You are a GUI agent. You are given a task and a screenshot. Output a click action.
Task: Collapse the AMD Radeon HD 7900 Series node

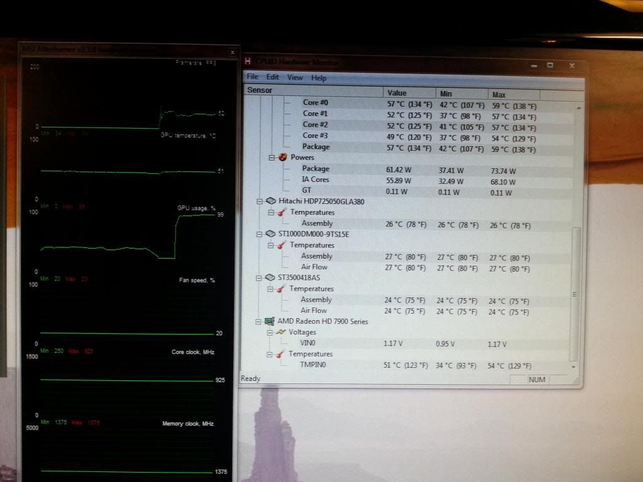(258, 322)
